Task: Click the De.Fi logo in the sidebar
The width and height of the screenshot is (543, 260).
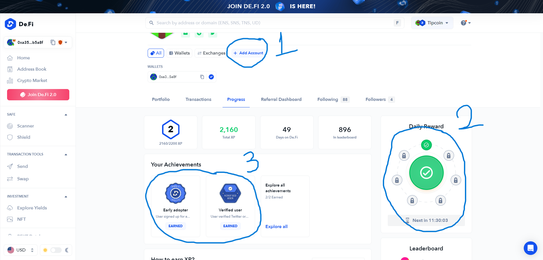Action: pyautogui.click(x=19, y=24)
